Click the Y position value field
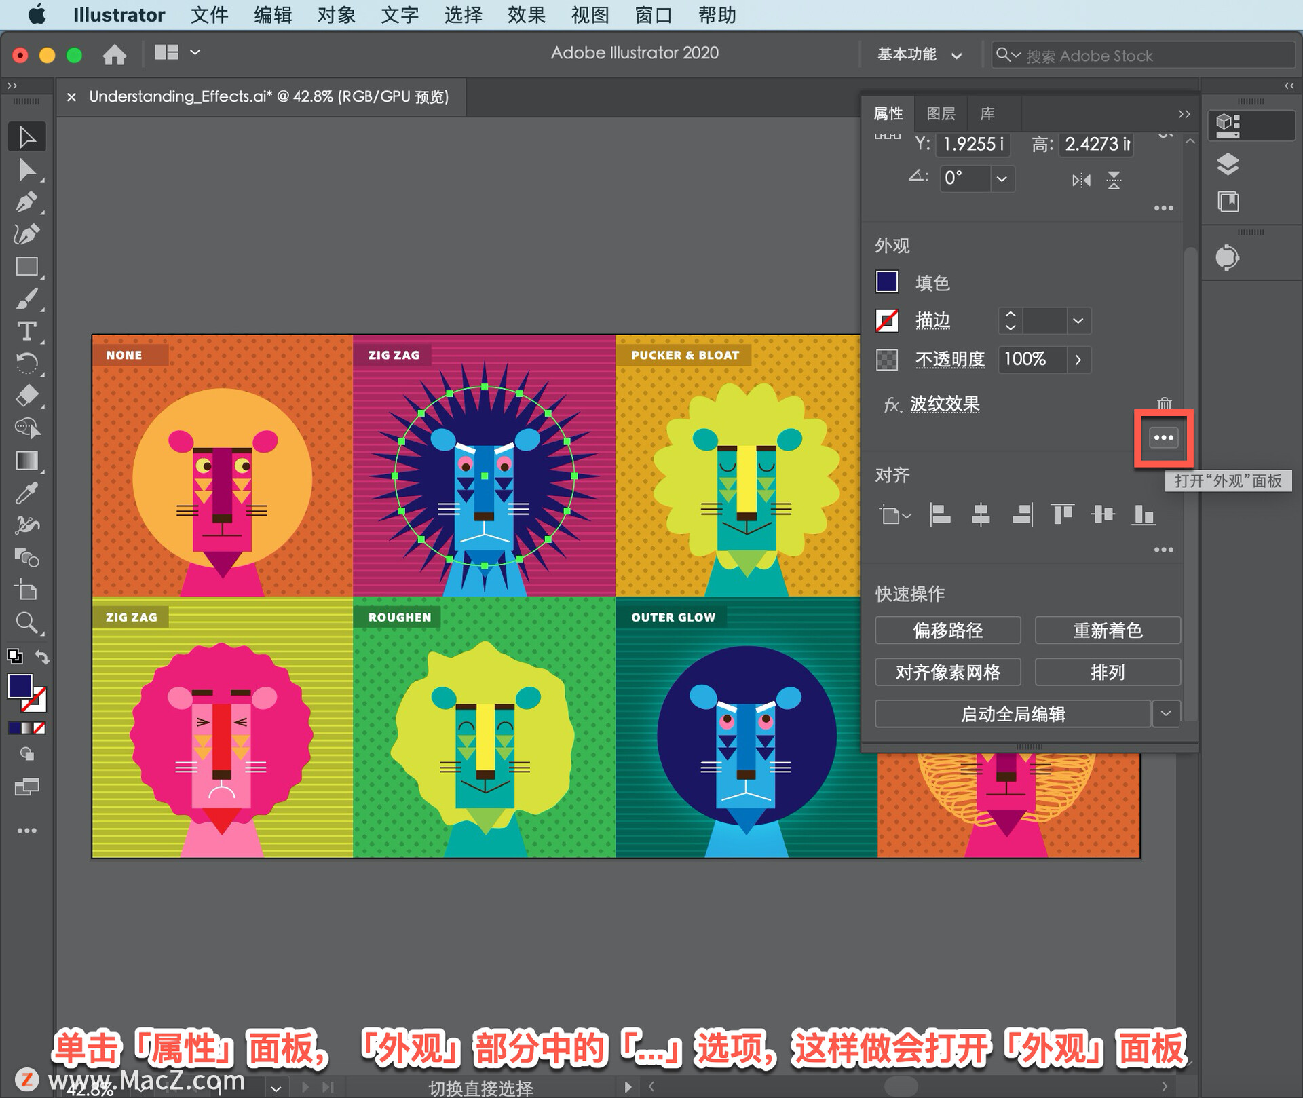The image size is (1303, 1098). (973, 145)
